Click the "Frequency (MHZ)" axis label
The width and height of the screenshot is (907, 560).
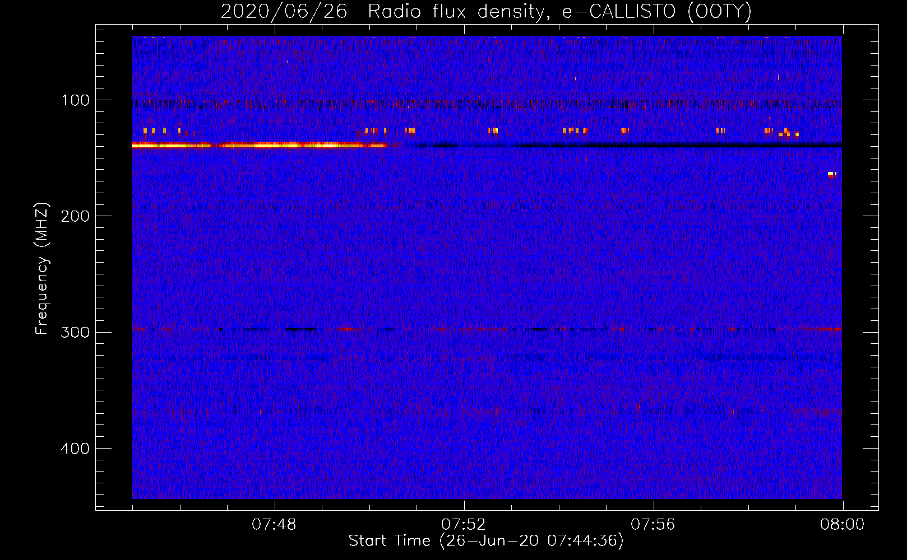click(41, 269)
